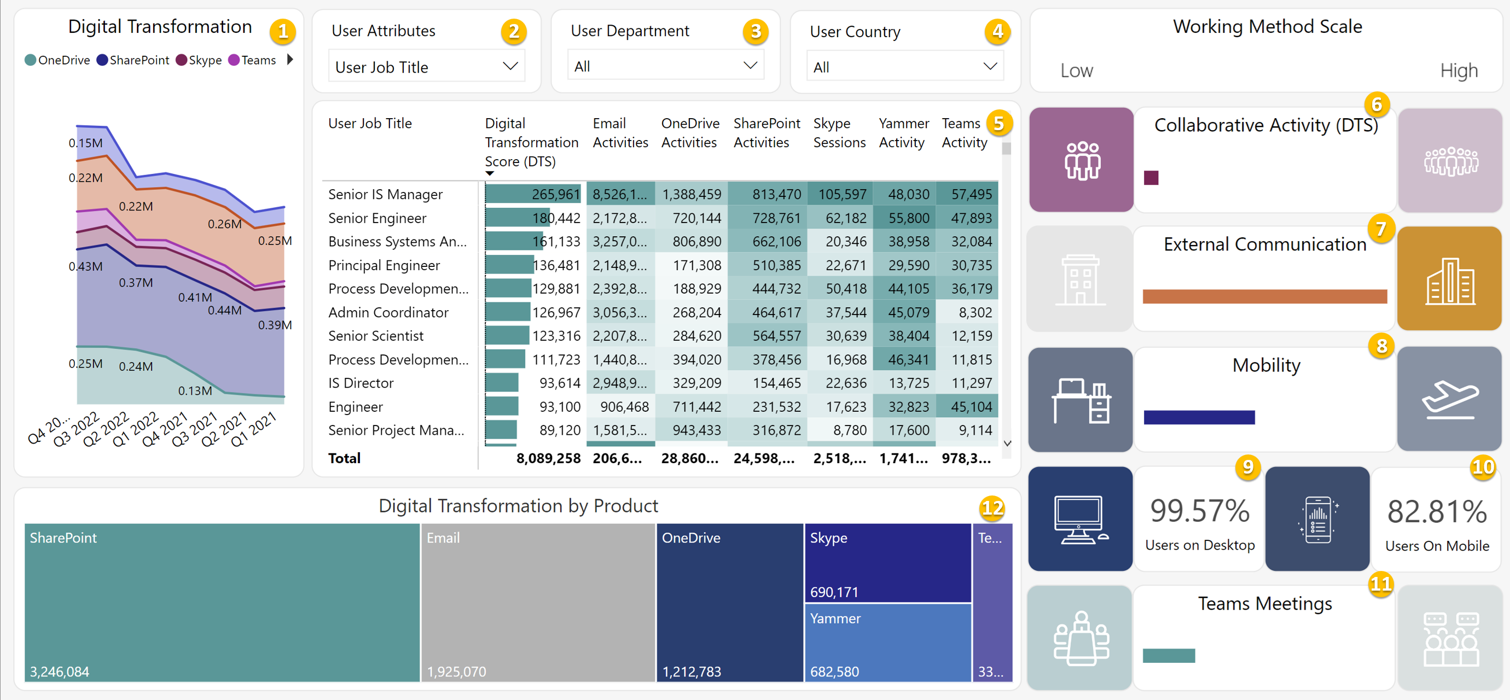Image resolution: width=1510 pixels, height=700 pixels.
Task: Sort by Skype Sessions column header
Action: [x=839, y=133]
